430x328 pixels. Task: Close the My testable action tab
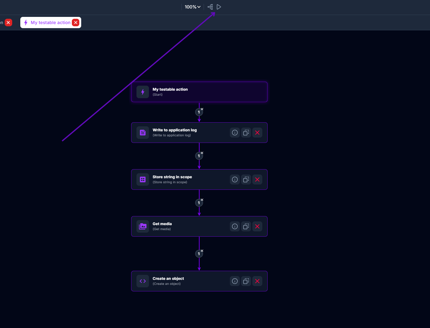click(76, 23)
